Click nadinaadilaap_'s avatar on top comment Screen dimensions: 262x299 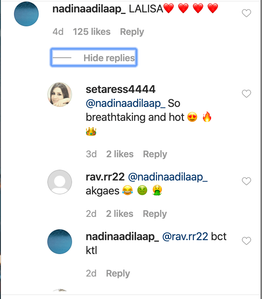pyautogui.click(x=26, y=14)
